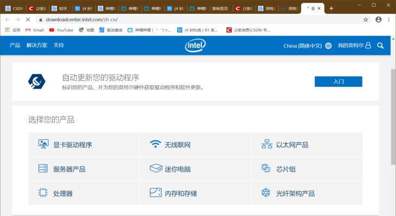Open the YouTube bookmark

(61, 30)
